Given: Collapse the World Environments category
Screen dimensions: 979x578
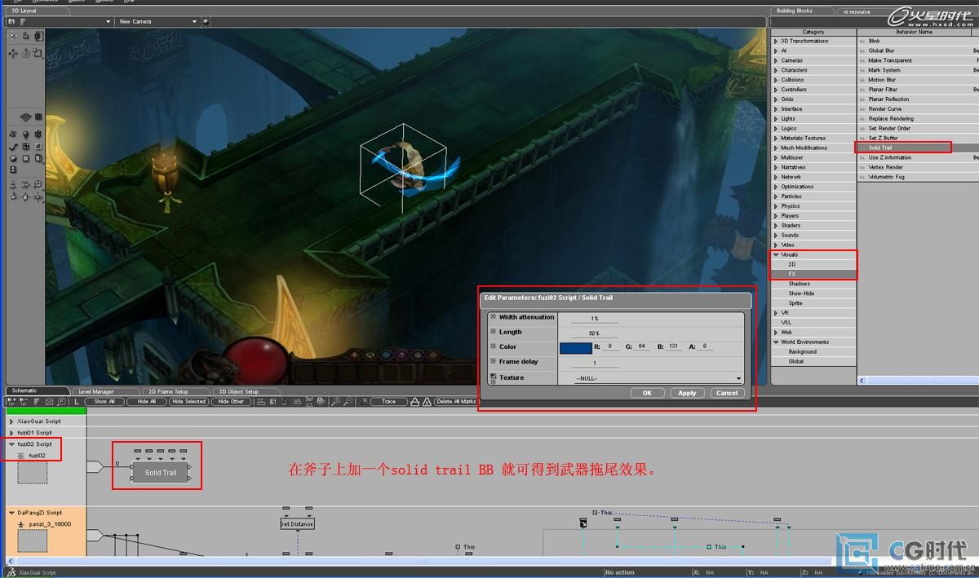Looking at the screenshot, I should (x=776, y=342).
